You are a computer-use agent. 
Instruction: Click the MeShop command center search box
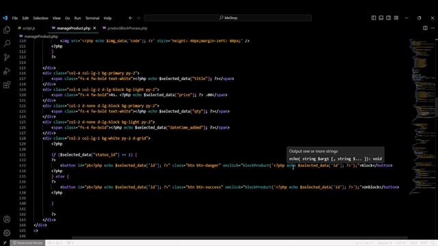click(x=228, y=18)
